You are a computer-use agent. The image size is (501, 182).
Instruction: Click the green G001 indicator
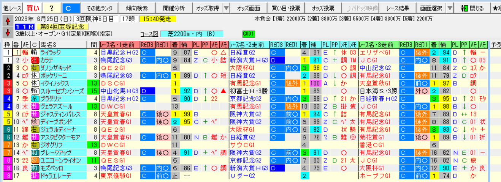[x=249, y=34]
